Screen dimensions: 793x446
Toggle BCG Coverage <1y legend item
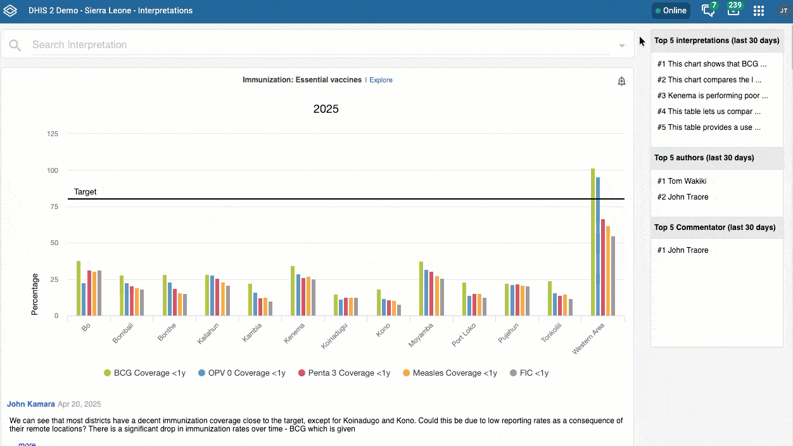(x=144, y=373)
